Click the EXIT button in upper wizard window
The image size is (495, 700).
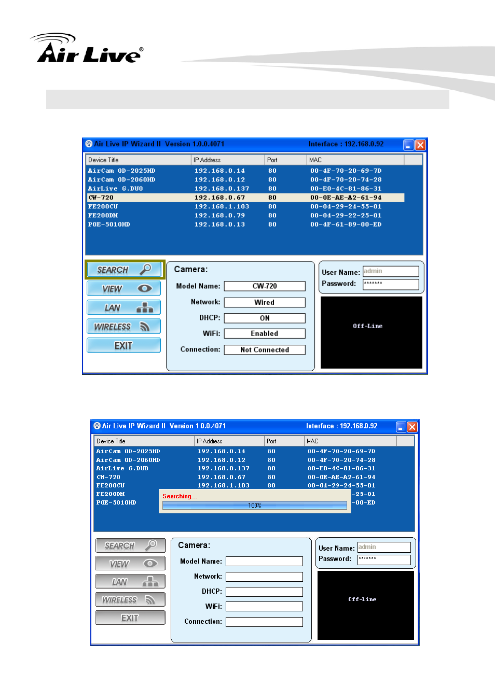pyautogui.click(x=123, y=345)
